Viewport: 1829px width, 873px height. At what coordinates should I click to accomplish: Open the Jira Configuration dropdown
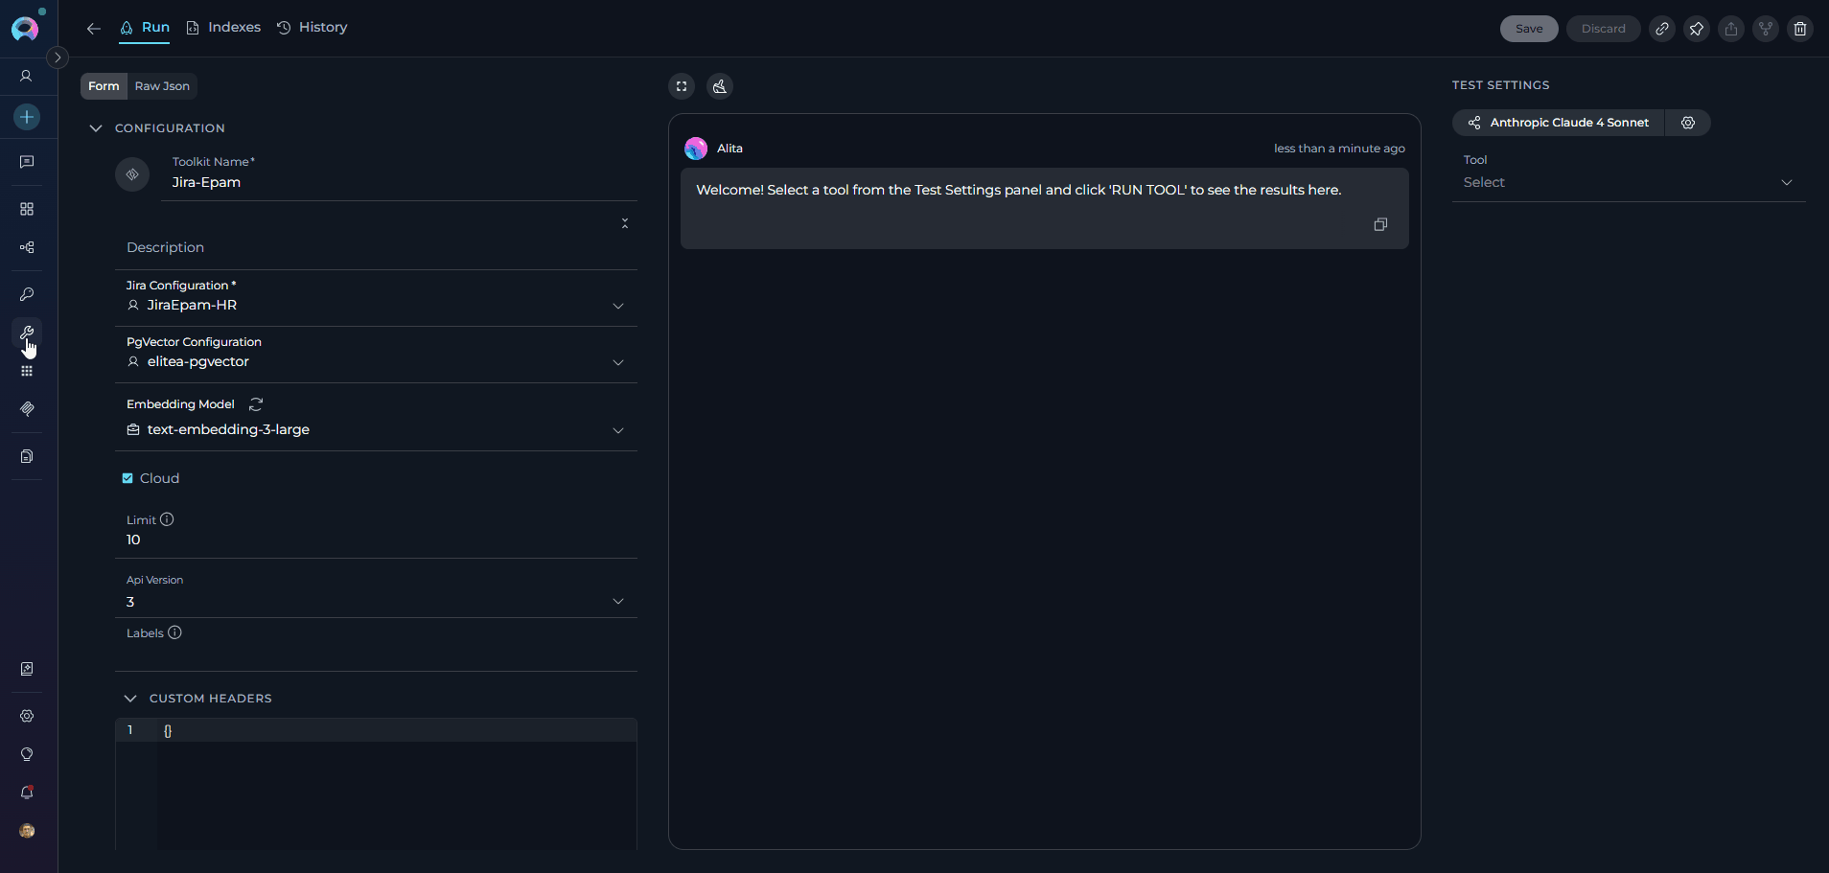tap(618, 306)
